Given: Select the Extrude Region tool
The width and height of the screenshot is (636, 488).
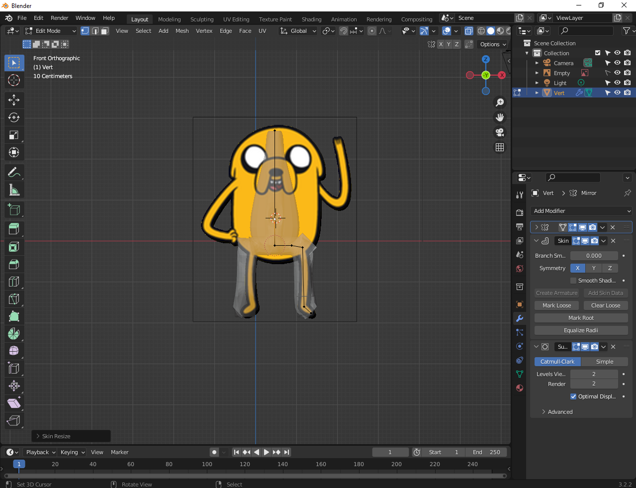Looking at the screenshot, I should [x=14, y=229].
